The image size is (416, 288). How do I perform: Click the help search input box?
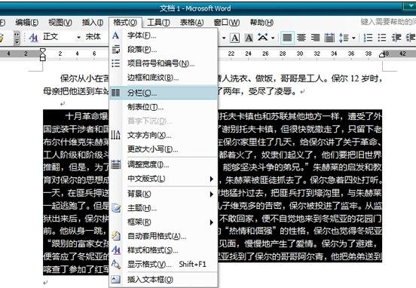pyautogui.click(x=387, y=22)
